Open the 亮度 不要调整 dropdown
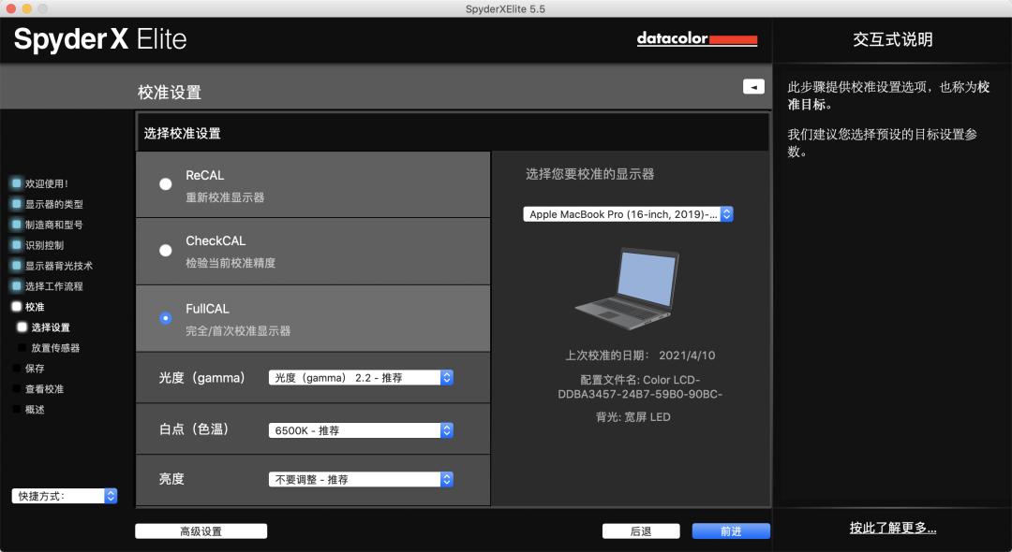Viewport: 1012px width, 552px height. click(x=361, y=479)
